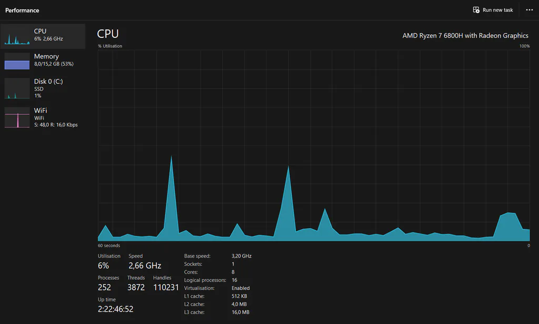Viewport: 539px width, 324px height.
Task: Click the Performance page heading
Action: [x=22, y=11]
